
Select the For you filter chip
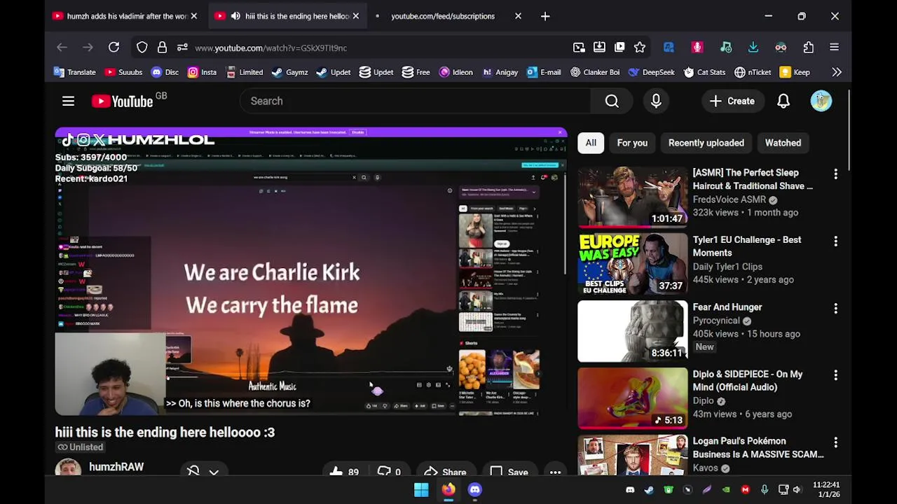632,143
